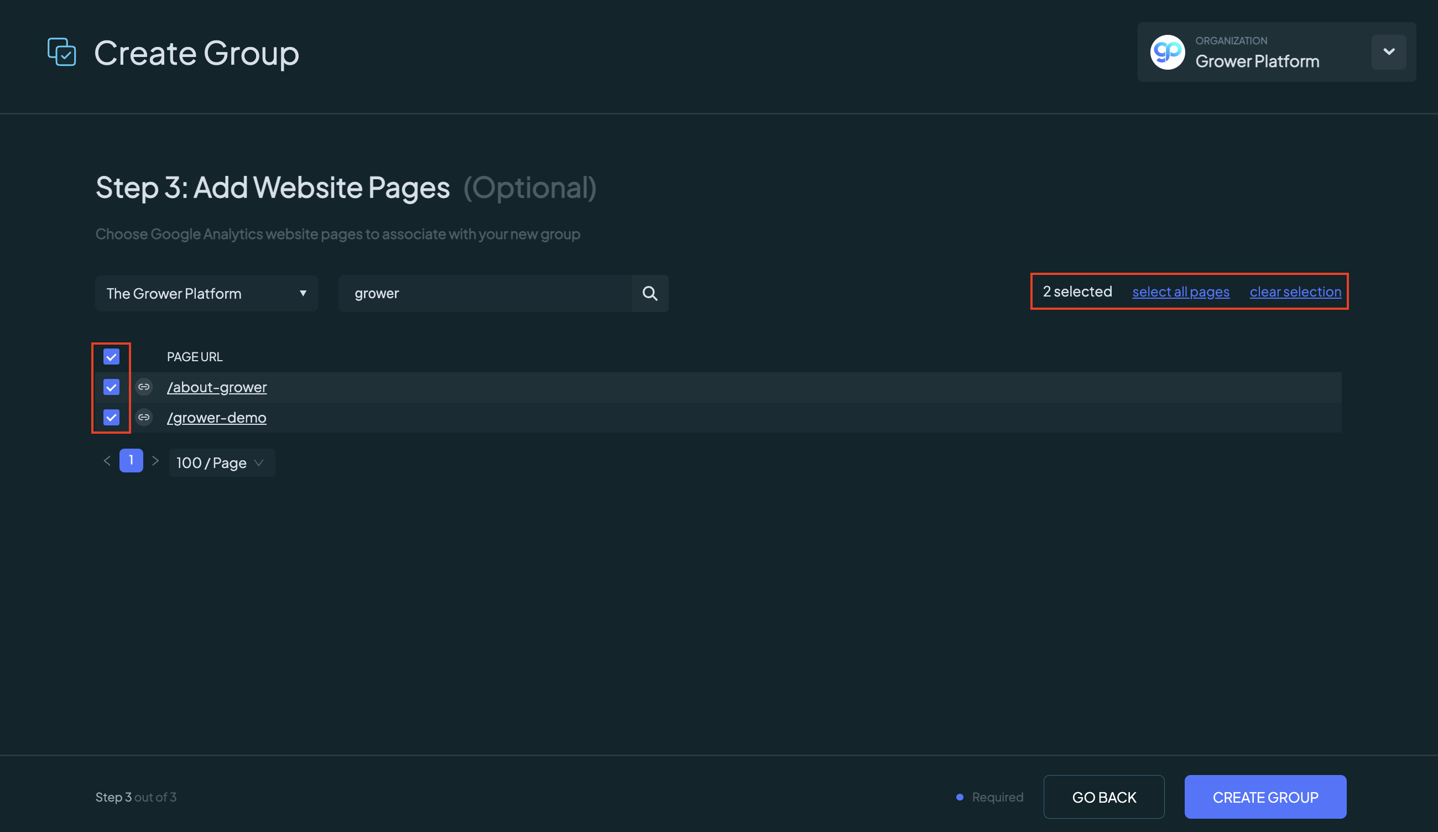
Task: Click the link icon beside /about-grower
Action: (144, 387)
